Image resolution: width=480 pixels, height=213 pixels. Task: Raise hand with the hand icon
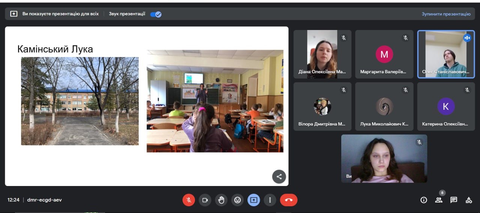[221, 200]
